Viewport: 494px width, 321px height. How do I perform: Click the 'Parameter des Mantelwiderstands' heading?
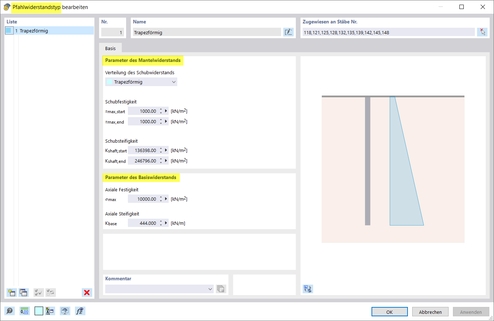pos(143,60)
